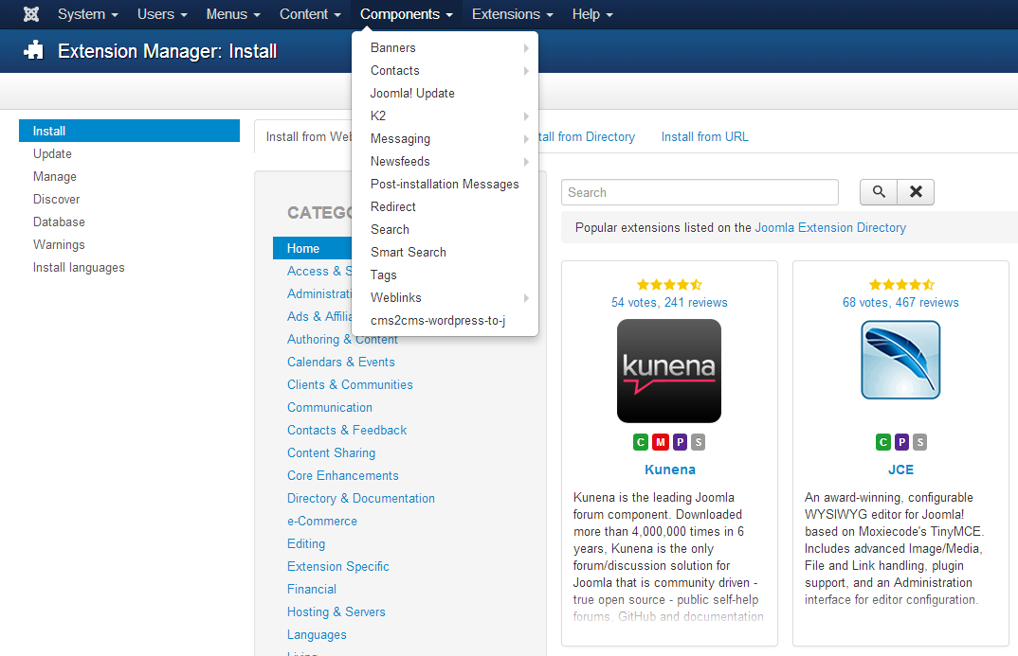Go to Discover in sidebar
This screenshot has height=656, width=1018.
[57, 199]
